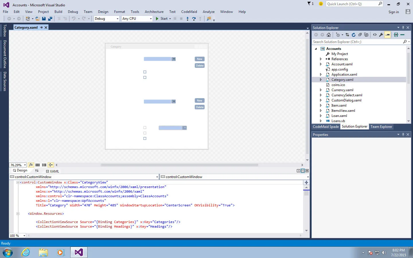
Task: Click the Solution Explorer Home icon
Action: click(x=329, y=35)
